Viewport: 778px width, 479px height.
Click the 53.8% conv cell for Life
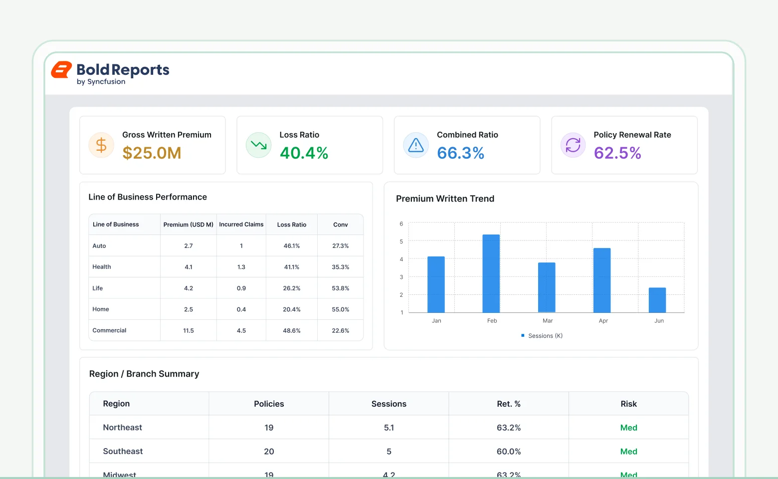pyautogui.click(x=341, y=288)
